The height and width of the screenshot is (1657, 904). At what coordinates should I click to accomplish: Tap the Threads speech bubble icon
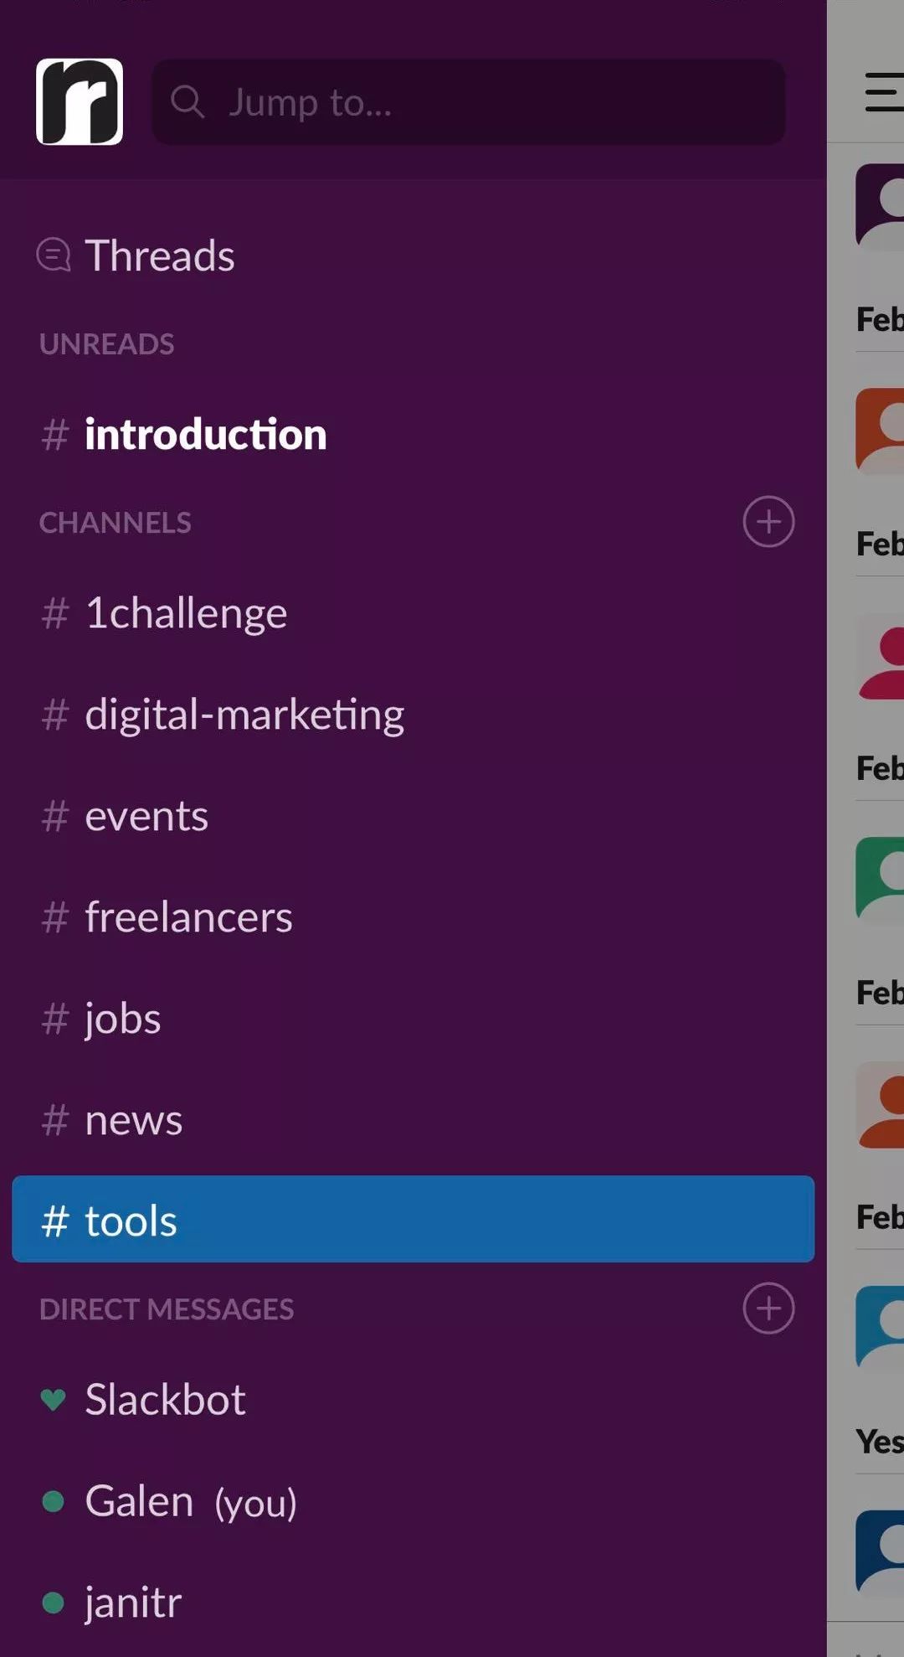[x=54, y=255]
